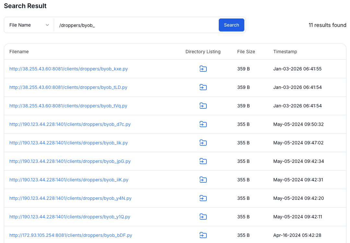Click the Search button
Image resolution: width=350 pixels, height=243 pixels.
(231, 25)
